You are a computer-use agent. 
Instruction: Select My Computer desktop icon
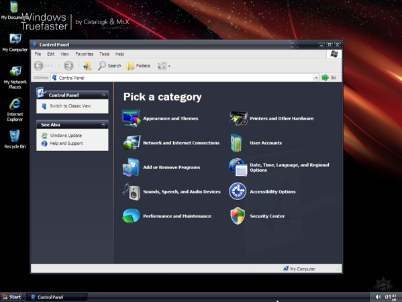(x=15, y=42)
